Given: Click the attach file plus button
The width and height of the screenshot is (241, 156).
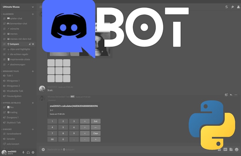Looking at the screenshot, I should (43, 149).
